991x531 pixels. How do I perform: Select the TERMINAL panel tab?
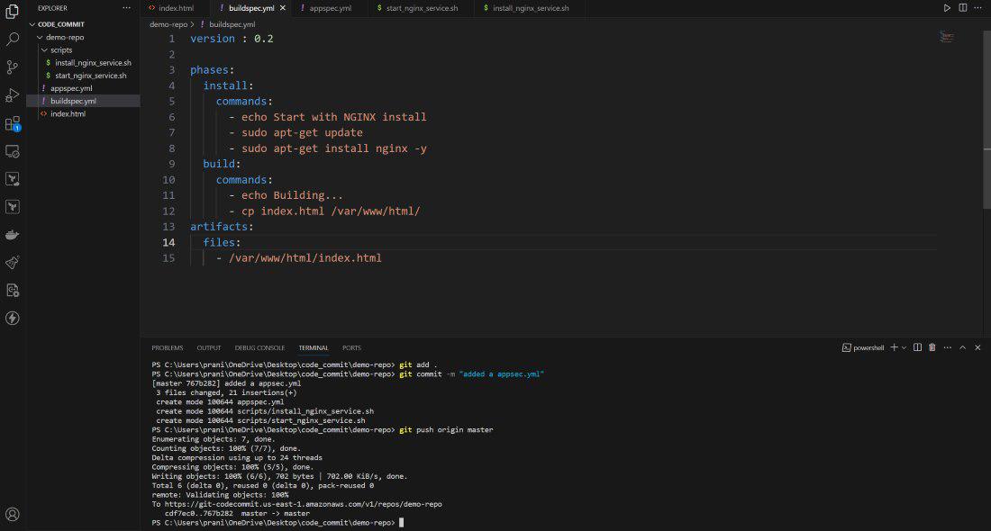coord(314,348)
